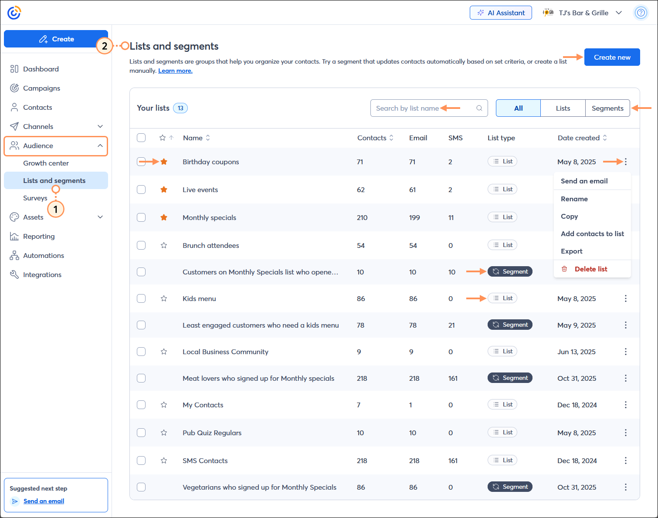Image resolution: width=658 pixels, height=518 pixels.
Task: Click the Constant Contact logo icon
Action: (14, 13)
